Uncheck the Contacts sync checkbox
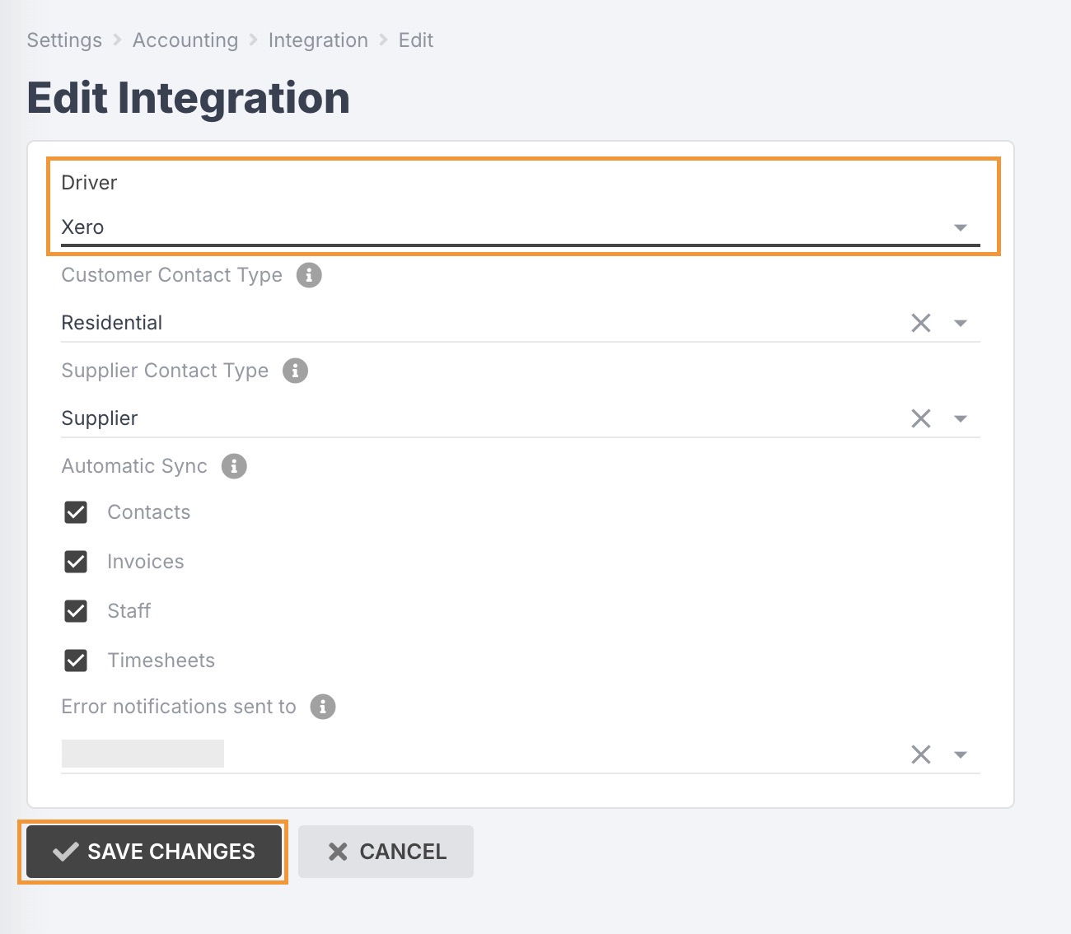This screenshot has width=1071, height=934. click(x=76, y=512)
